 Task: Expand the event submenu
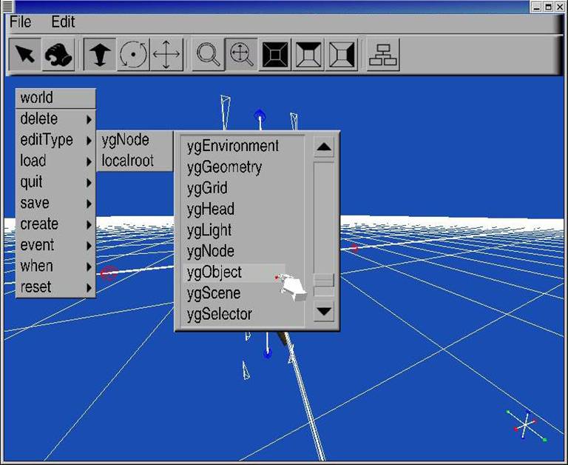click(x=55, y=245)
